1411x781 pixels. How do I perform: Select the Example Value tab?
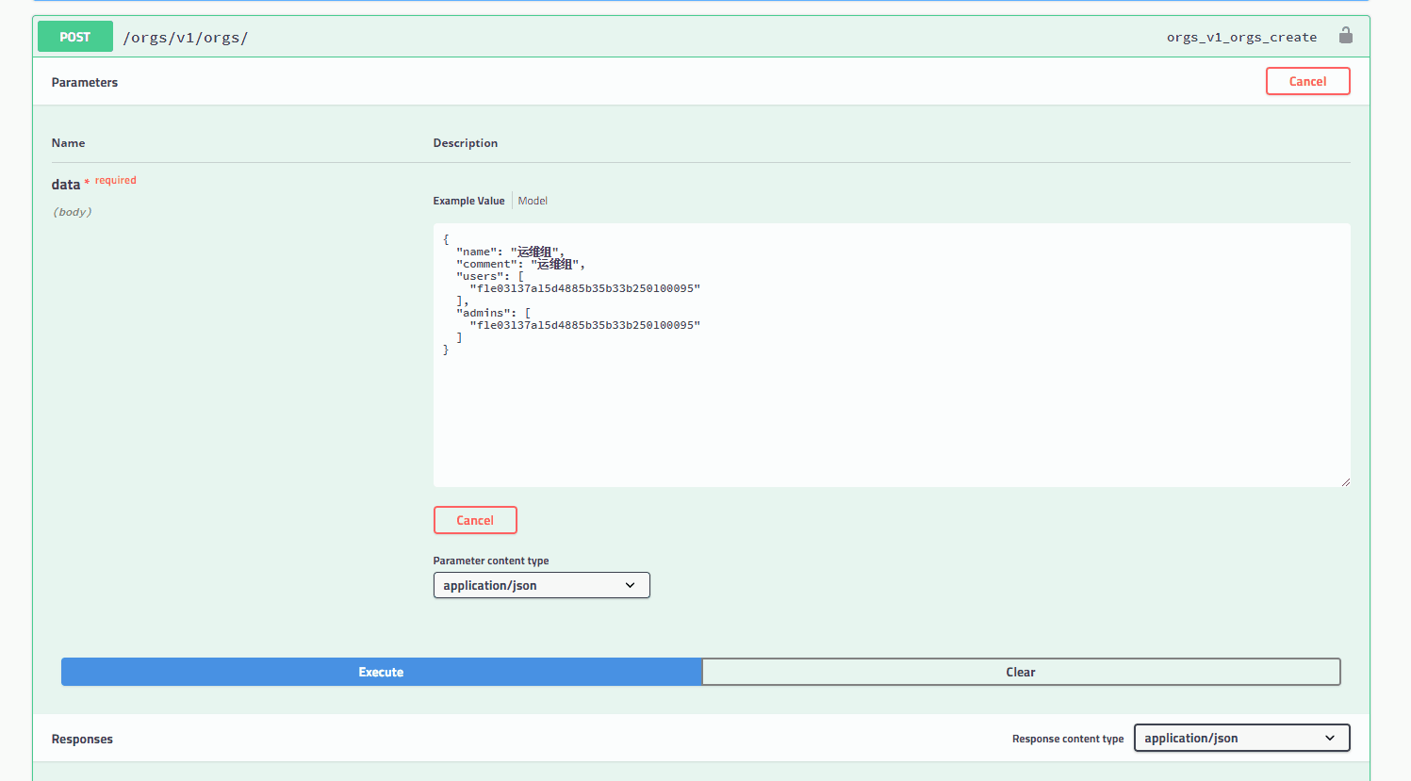click(x=468, y=200)
